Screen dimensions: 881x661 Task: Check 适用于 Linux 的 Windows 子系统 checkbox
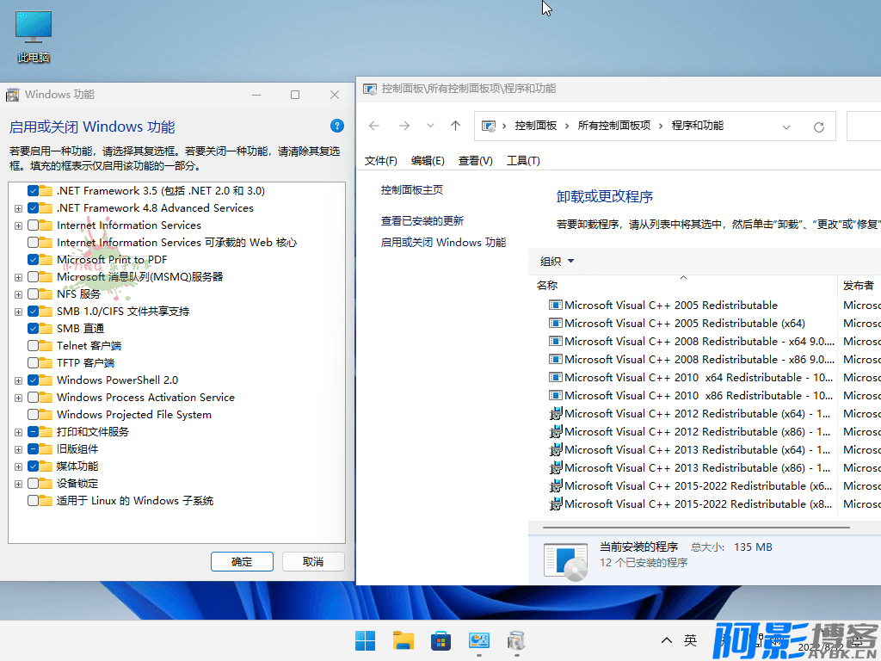tap(34, 501)
